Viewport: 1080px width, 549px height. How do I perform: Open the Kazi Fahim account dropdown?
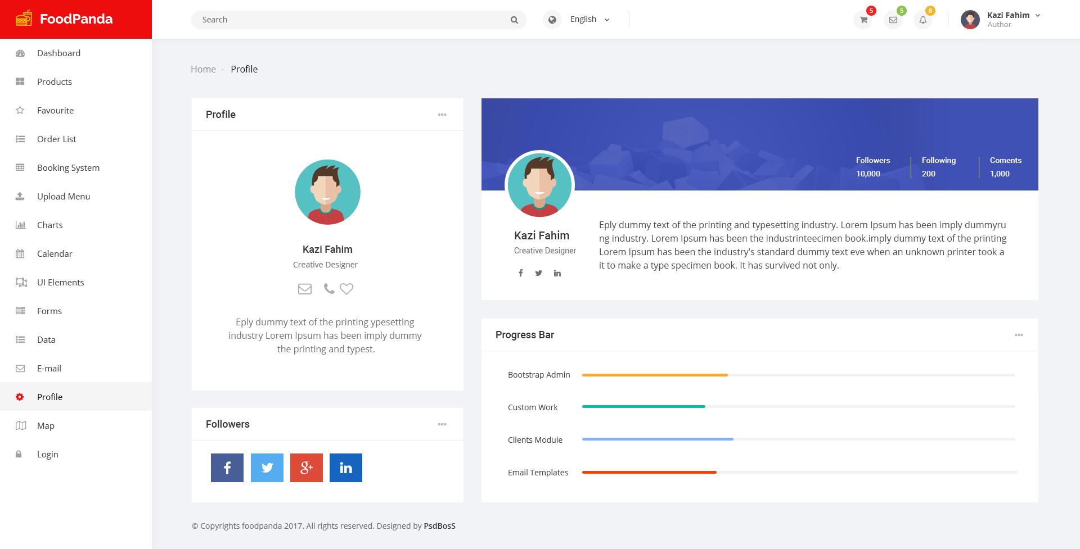pyautogui.click(x=1007, y=19)
